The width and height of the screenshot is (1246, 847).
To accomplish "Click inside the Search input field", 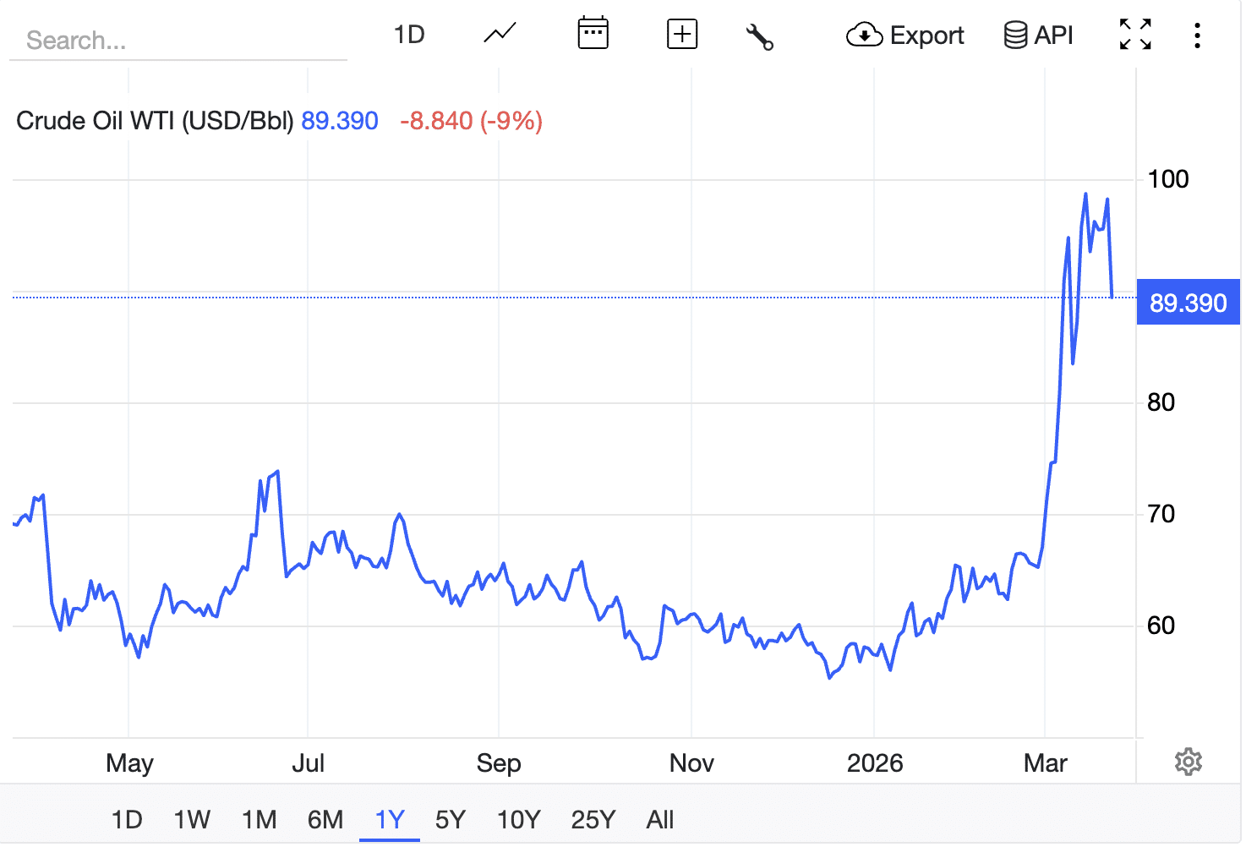I will click(x=178, y=40).
